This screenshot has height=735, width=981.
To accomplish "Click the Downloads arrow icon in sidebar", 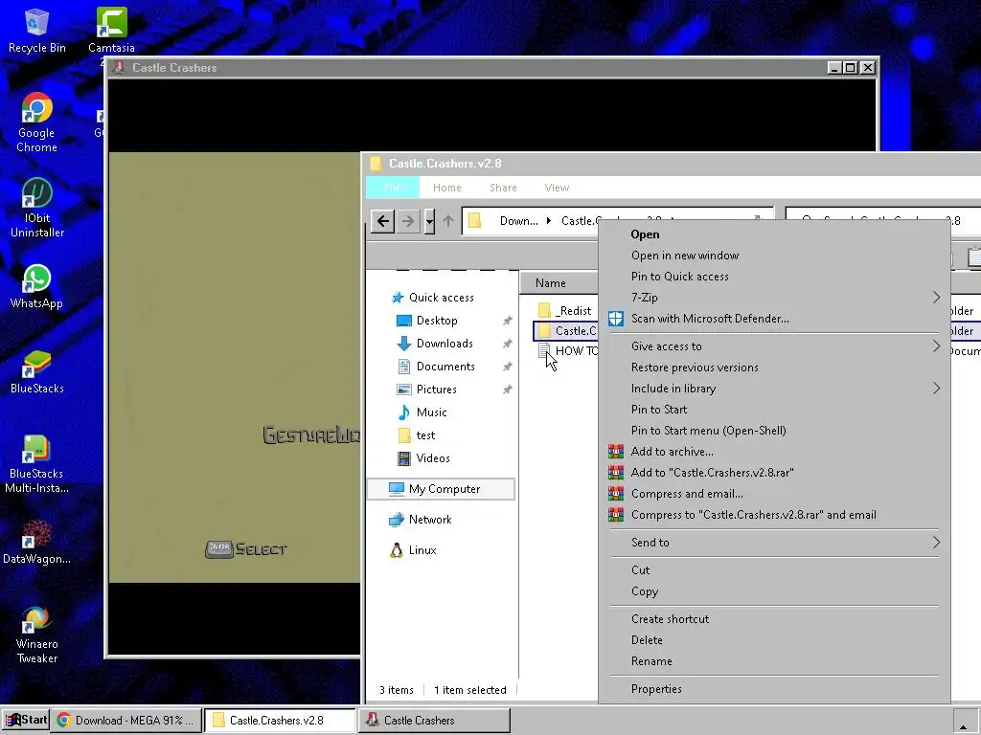I will pos(404,344).
